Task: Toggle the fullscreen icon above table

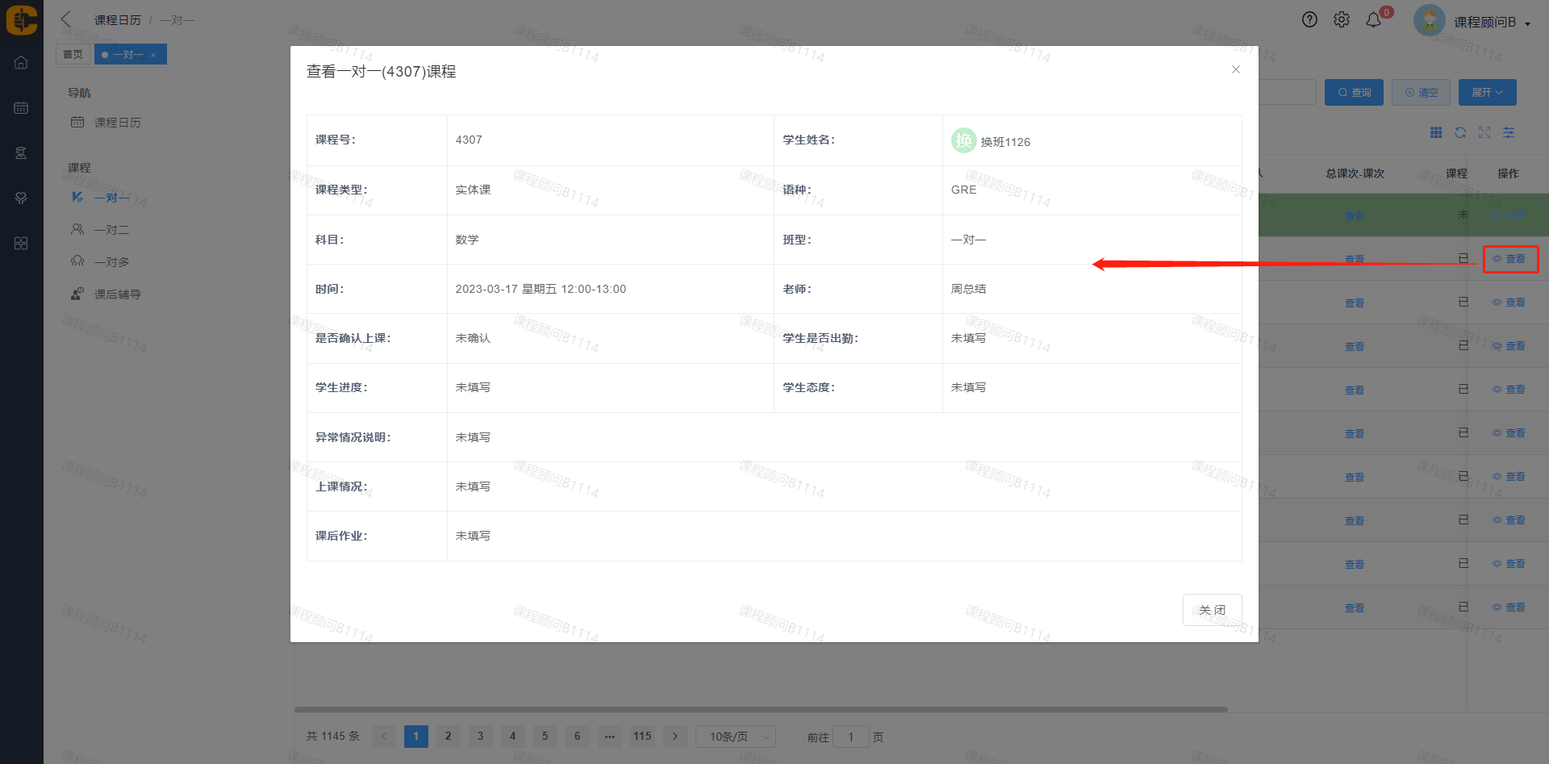Action: pos(1484,132)
